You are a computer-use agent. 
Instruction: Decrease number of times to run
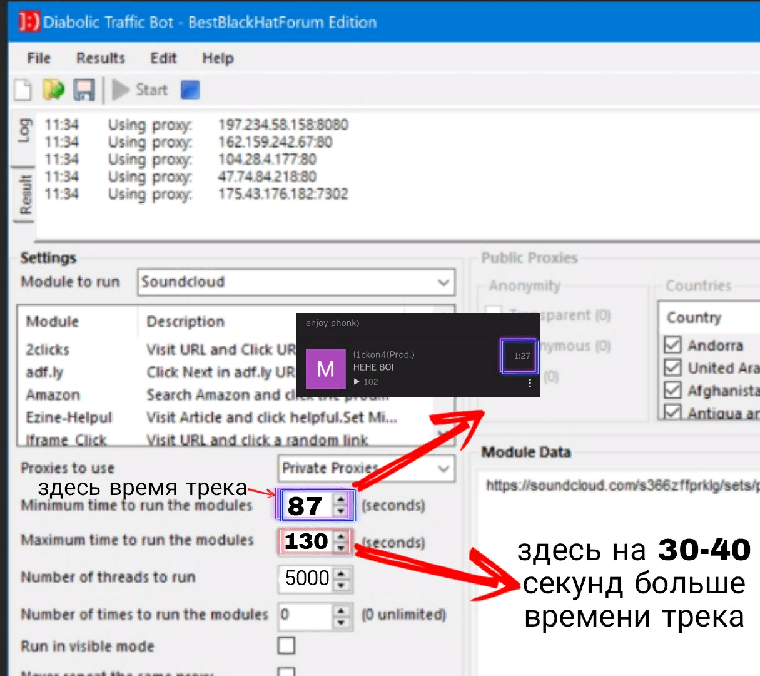341,622
